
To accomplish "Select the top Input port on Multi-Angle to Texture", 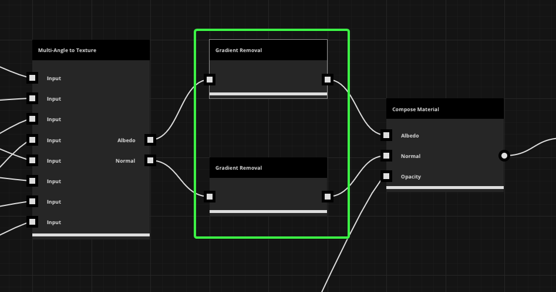I will [x=33, y=78].
